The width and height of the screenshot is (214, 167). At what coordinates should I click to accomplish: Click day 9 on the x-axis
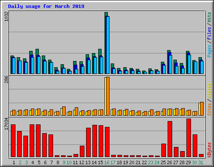coord(64,162)
